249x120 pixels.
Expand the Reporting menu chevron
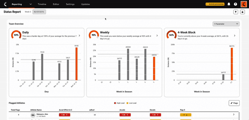click(31, 4)
